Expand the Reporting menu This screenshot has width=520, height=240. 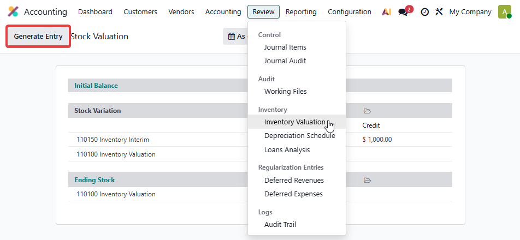pos(300,11)
